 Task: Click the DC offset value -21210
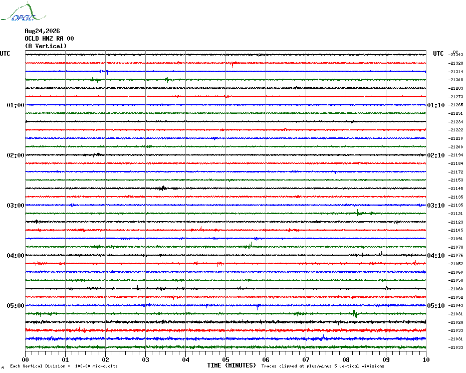point(456,138)
